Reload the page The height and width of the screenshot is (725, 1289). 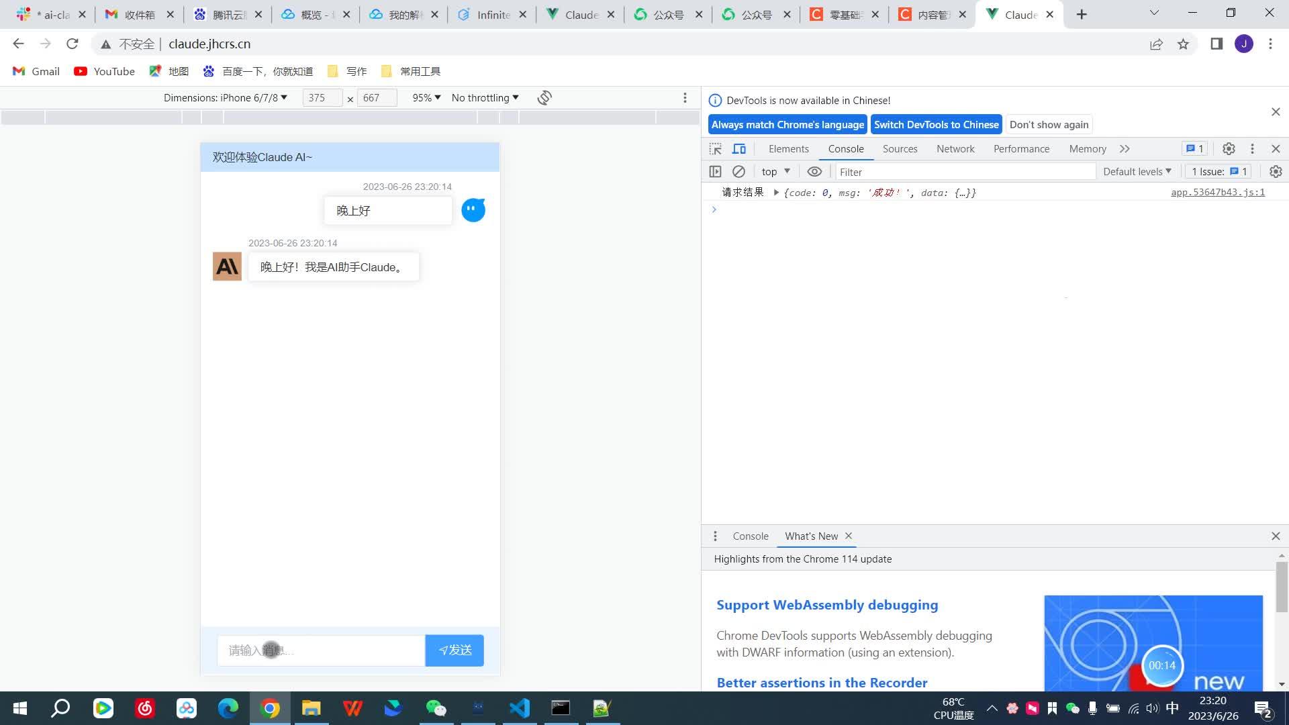pyautogui.click(x=73, y=44)
